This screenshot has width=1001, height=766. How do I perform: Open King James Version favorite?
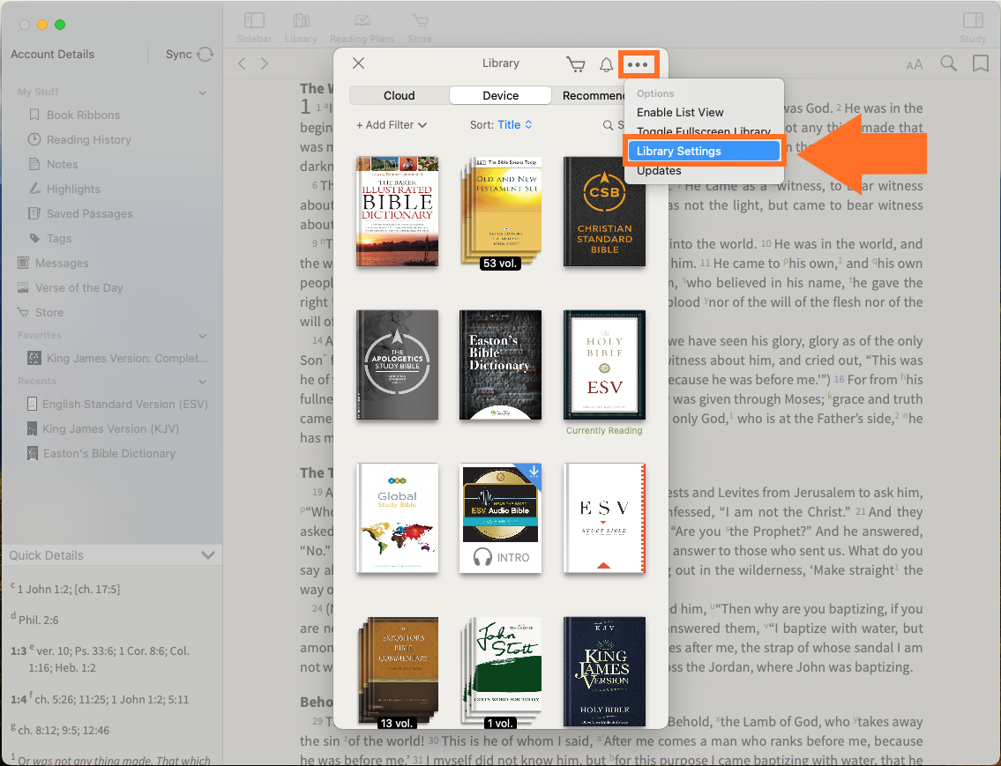tap(118, 359)
